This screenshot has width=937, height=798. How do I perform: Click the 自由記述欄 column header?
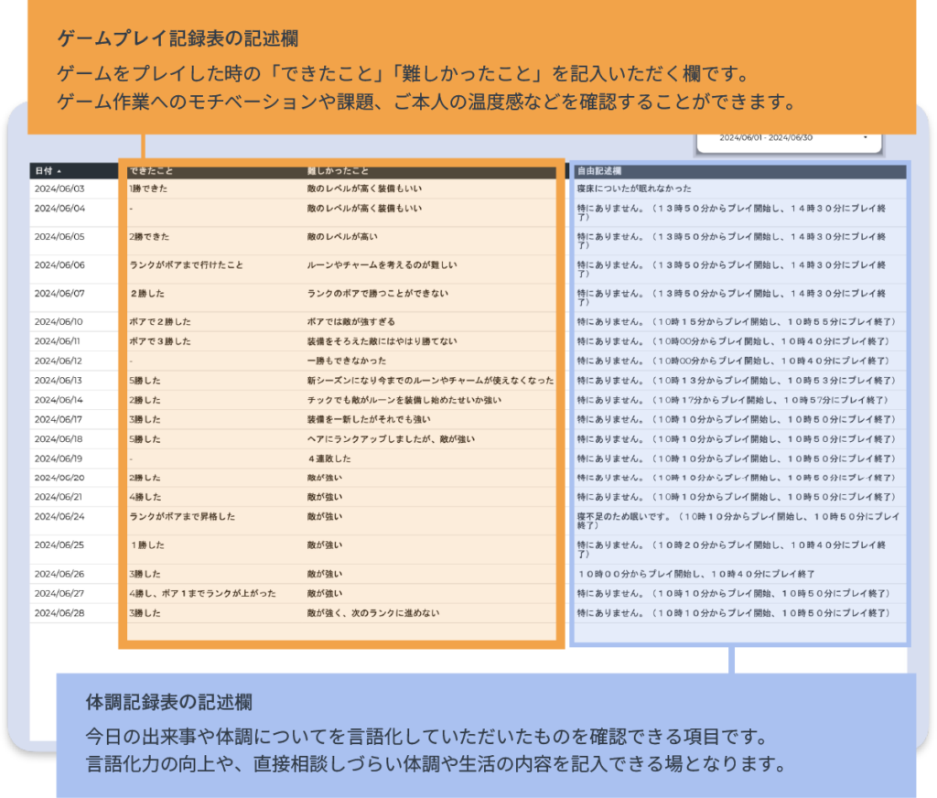[x=600, y=171]
